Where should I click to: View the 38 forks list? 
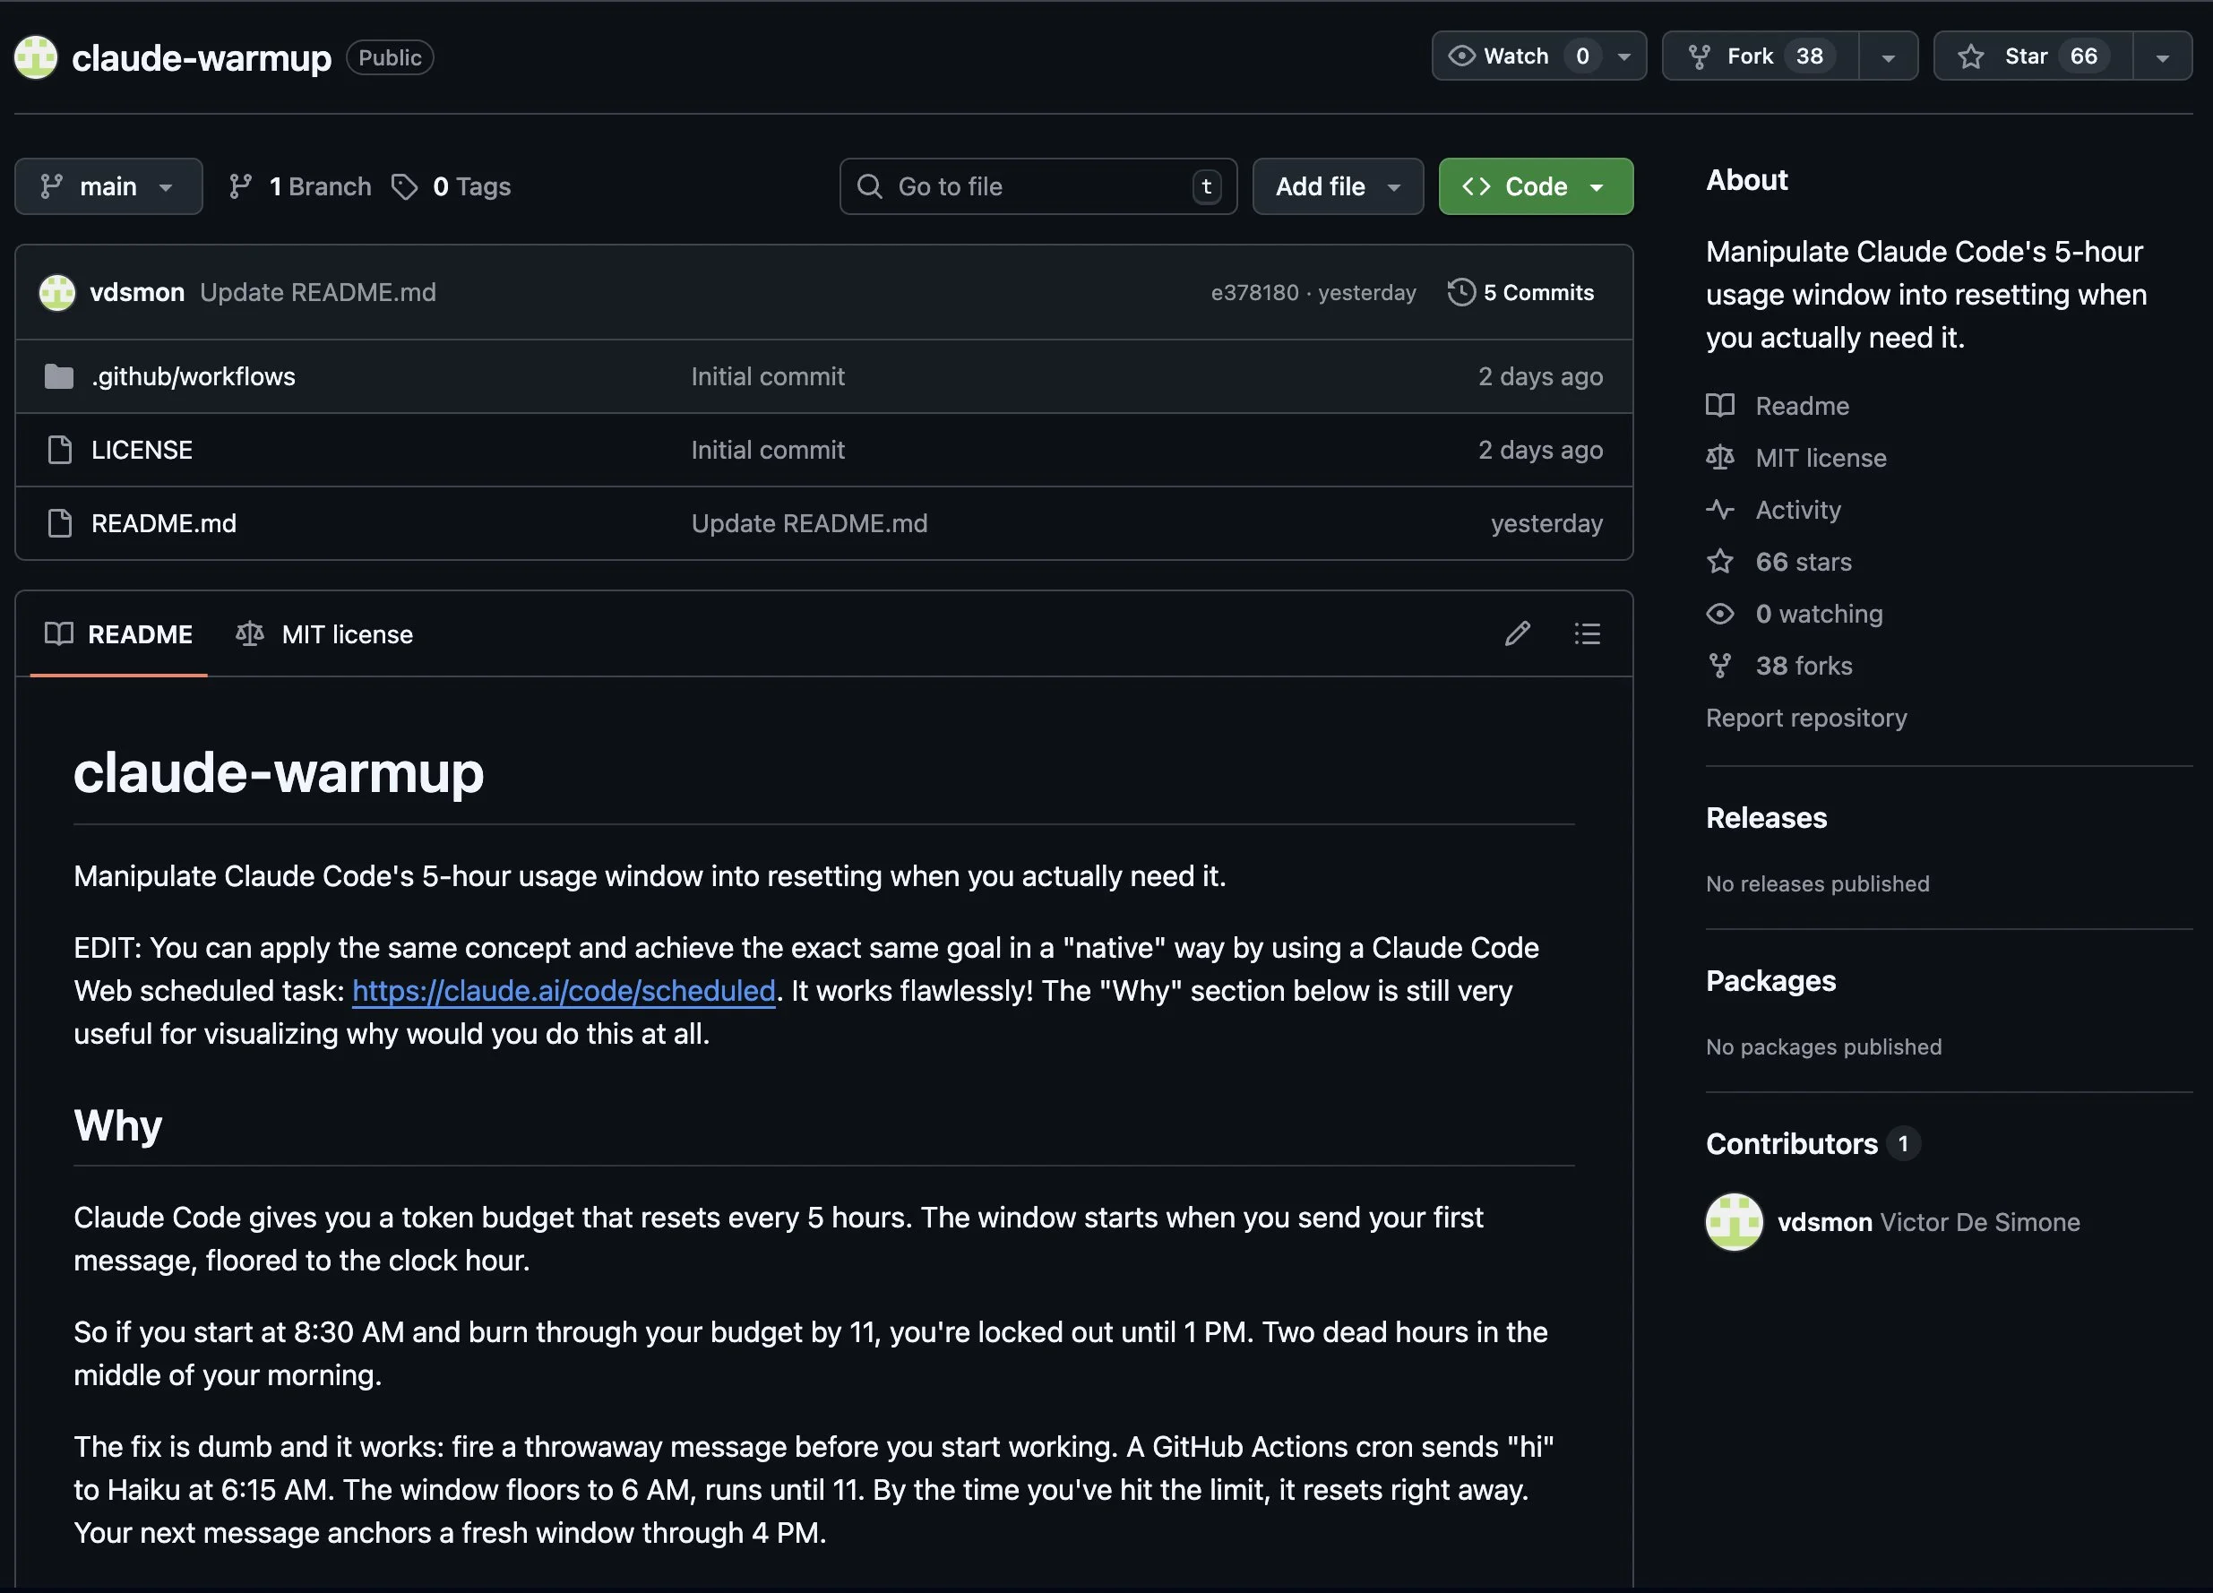(1804, 666)
